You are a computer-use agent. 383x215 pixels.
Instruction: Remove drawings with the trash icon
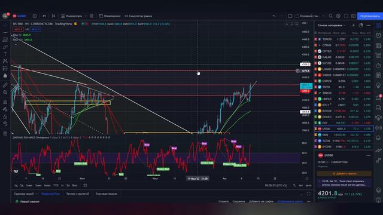coord(5,133)
